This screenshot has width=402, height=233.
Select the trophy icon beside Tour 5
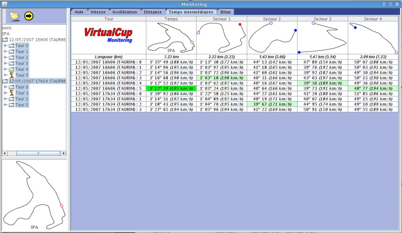pyautogui.click(x=11, y=75)
